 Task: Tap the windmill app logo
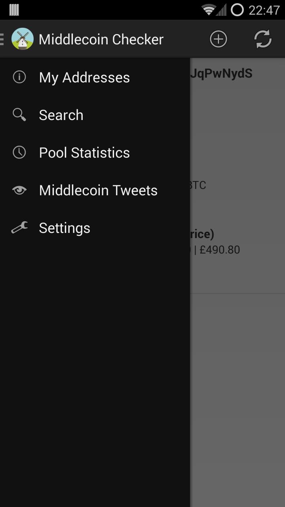point(23,39)
